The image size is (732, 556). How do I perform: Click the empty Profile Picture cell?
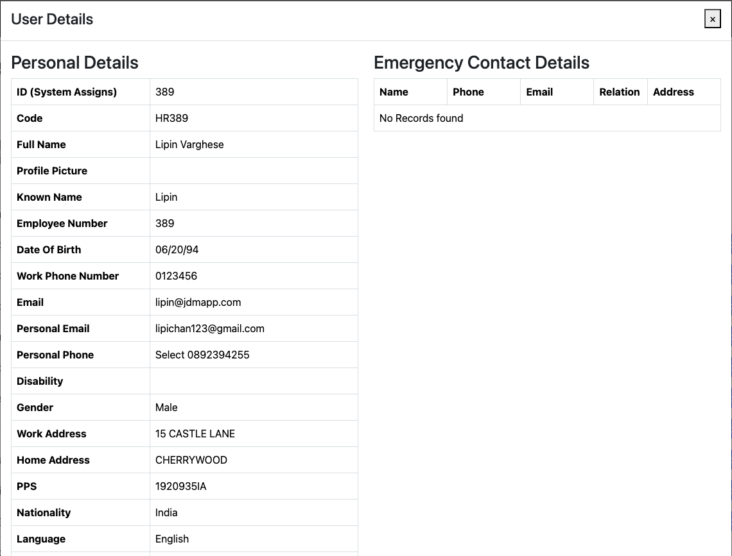pos(254,171)
